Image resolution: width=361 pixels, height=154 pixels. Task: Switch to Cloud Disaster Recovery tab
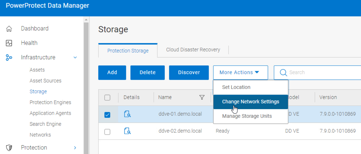[x=193, y=50]
